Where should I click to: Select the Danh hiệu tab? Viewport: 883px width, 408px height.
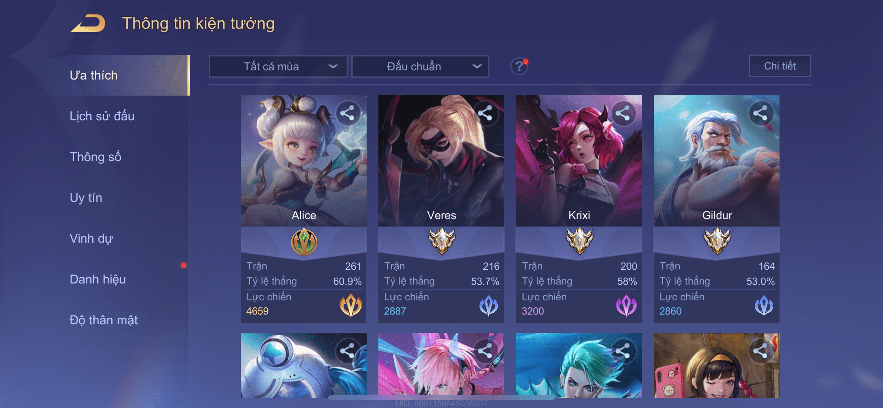click(x=98, y=279)
